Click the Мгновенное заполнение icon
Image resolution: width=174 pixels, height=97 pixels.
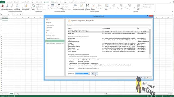(x=81, y=7)
